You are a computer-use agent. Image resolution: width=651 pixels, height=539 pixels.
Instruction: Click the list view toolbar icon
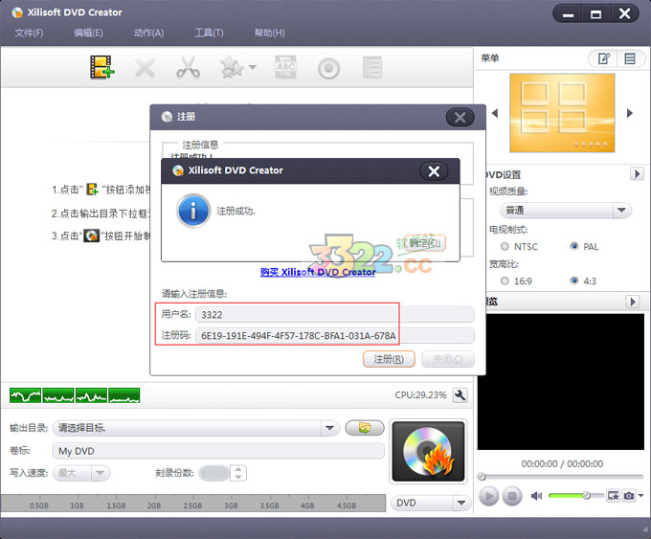click(372, 67)
